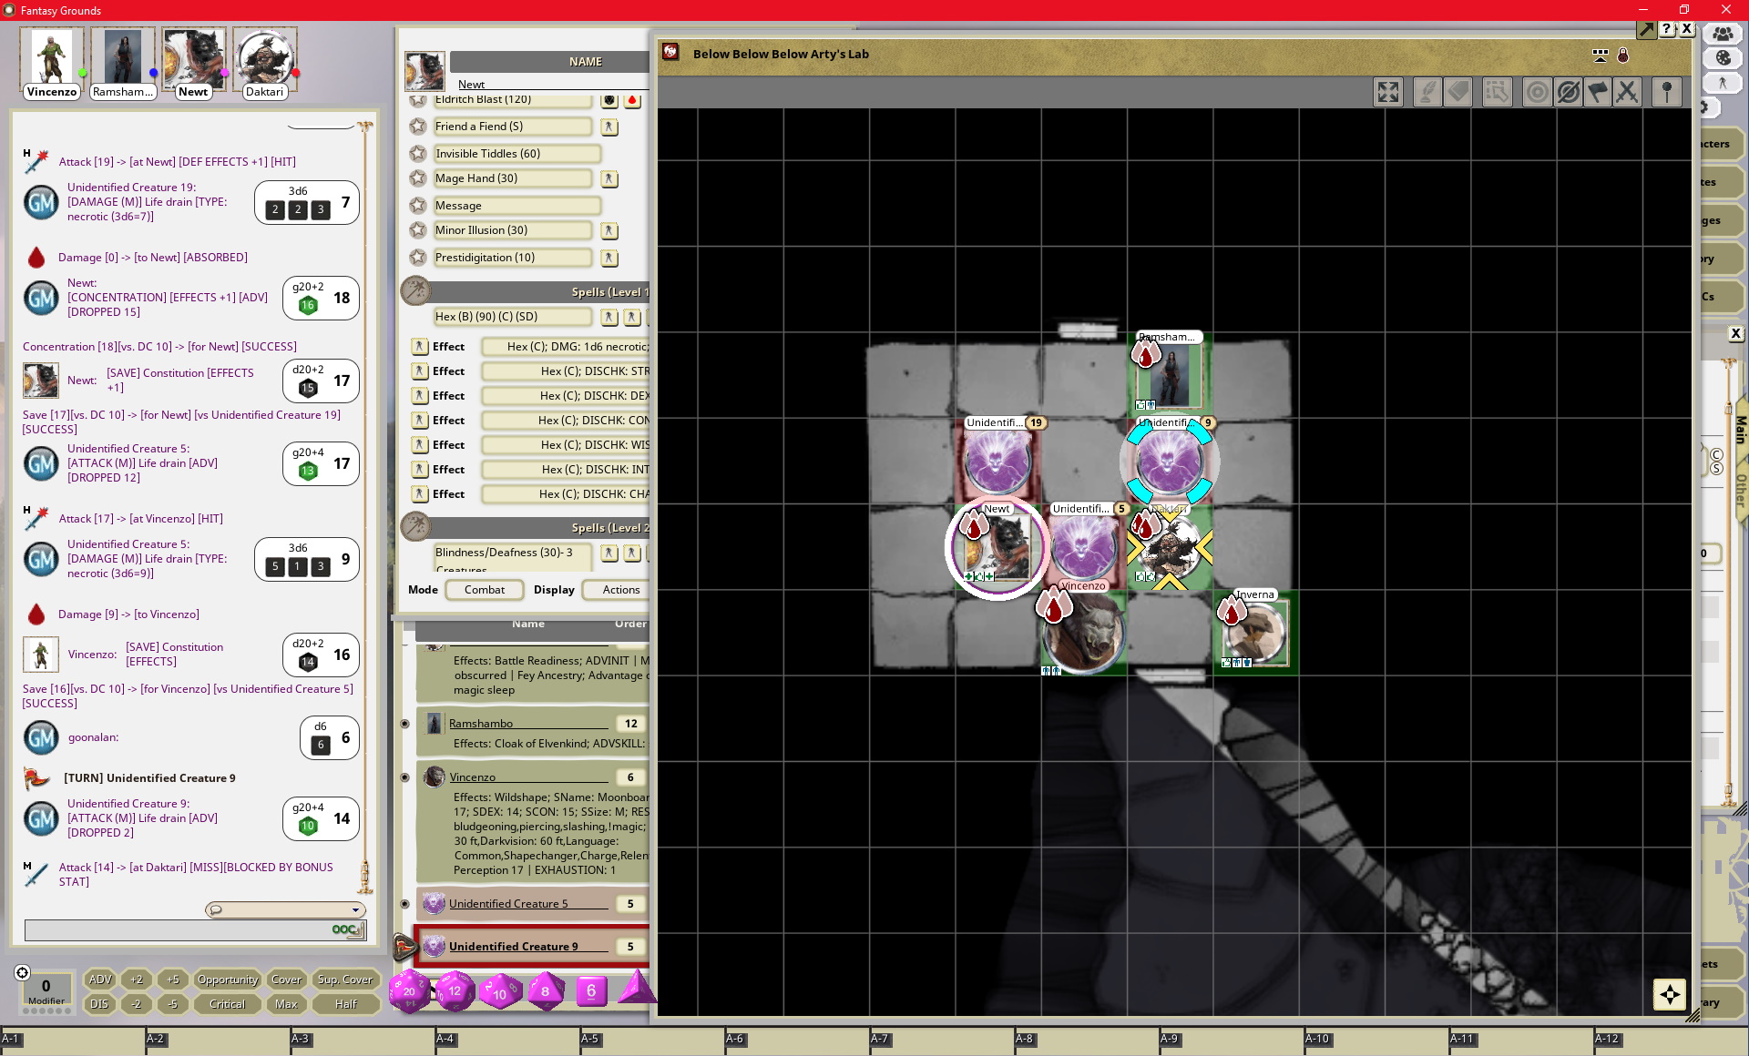Select hotkey slot A-7

tap(941, 1041)
